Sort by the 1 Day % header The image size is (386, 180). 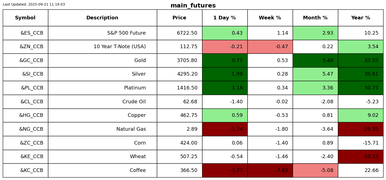click(x=225, y=18)
